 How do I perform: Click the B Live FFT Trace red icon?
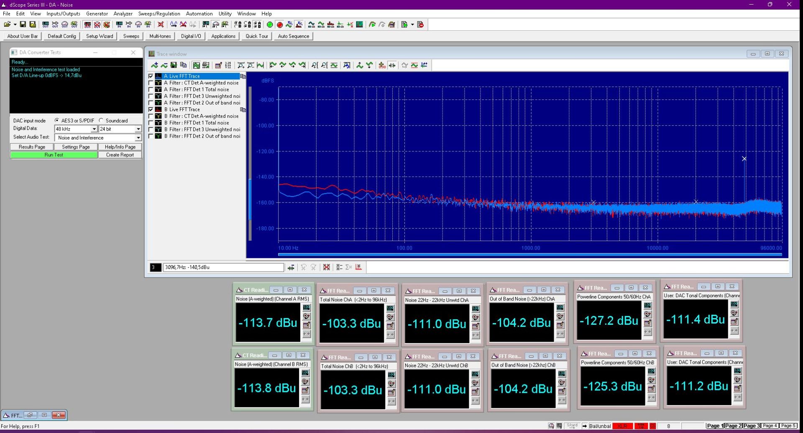pyautogui.click(x=159, y=110)
